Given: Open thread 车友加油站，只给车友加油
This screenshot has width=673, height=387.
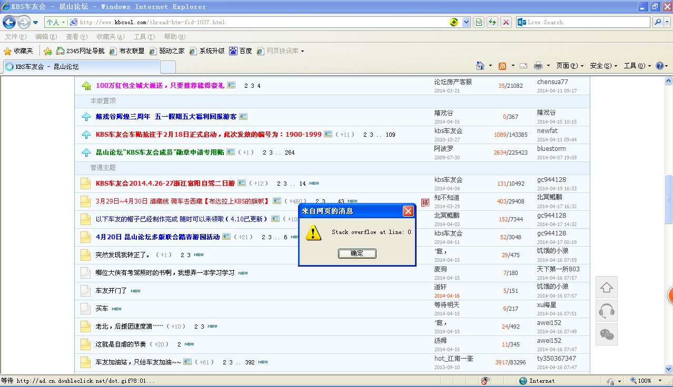Looking at the screenshot, I should point(138,362).
